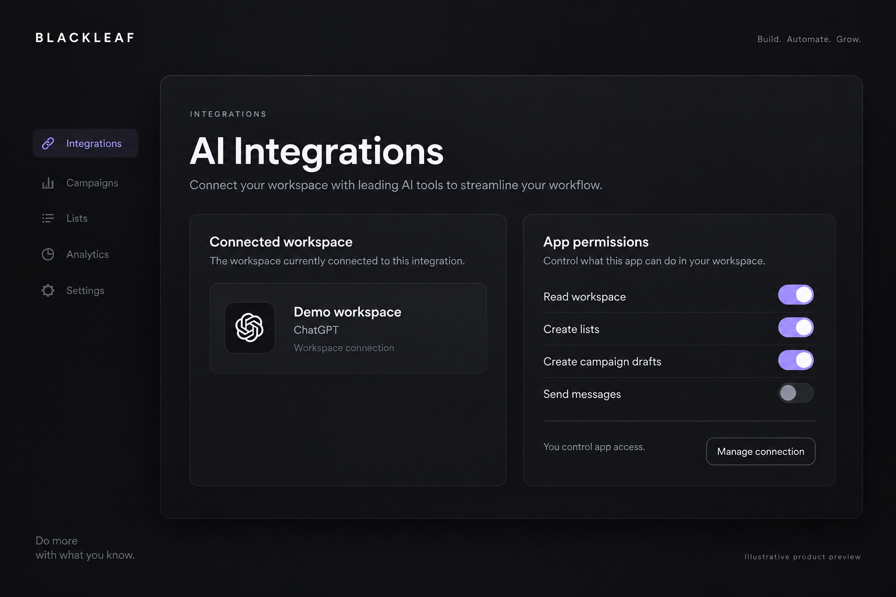Screen dimensions: 896x597
Task: Click the Manage connection button
Action: (x=761, y=451)
